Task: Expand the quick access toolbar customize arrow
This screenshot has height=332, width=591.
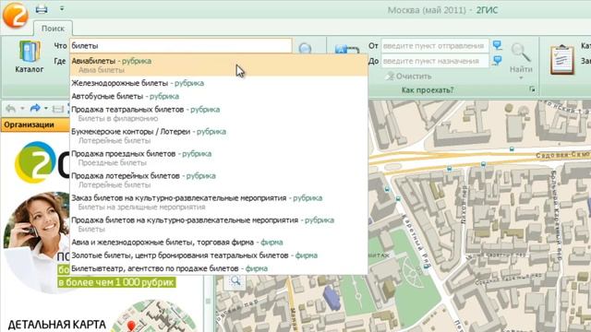Action: tap(62, 8)
